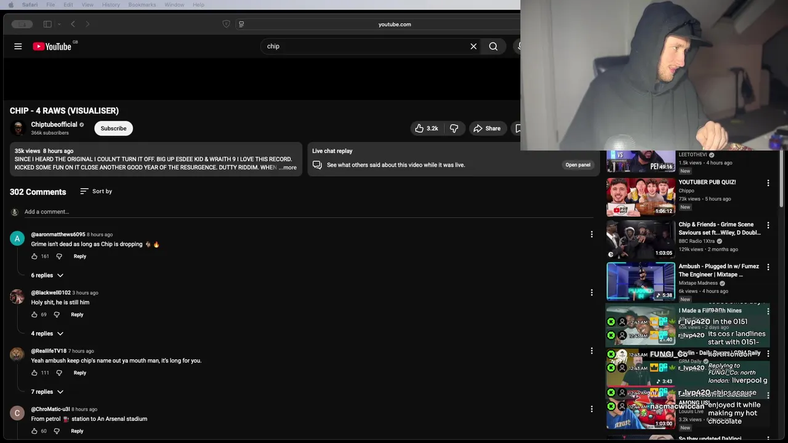Dislike the comment by @Blackwell0102
Viewport: 788px width, 443px height.
pos(57,314)
